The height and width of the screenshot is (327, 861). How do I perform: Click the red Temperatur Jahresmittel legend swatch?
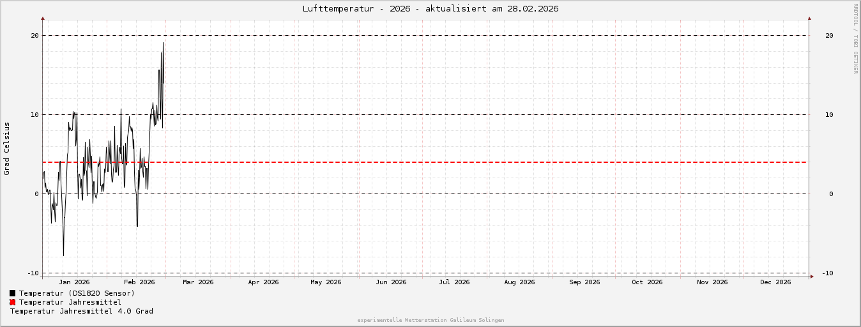12,302
